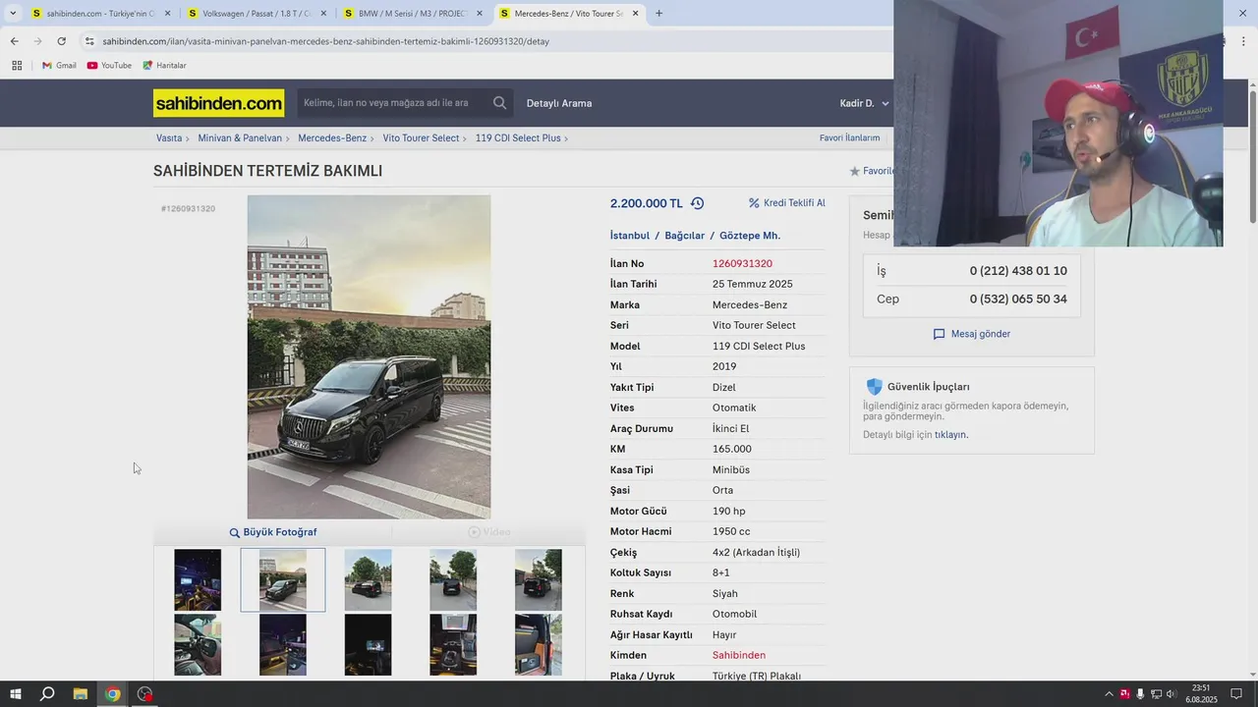Click the red Sahibinden seller link
1258x707 pixels.
[x=739, y=656]
